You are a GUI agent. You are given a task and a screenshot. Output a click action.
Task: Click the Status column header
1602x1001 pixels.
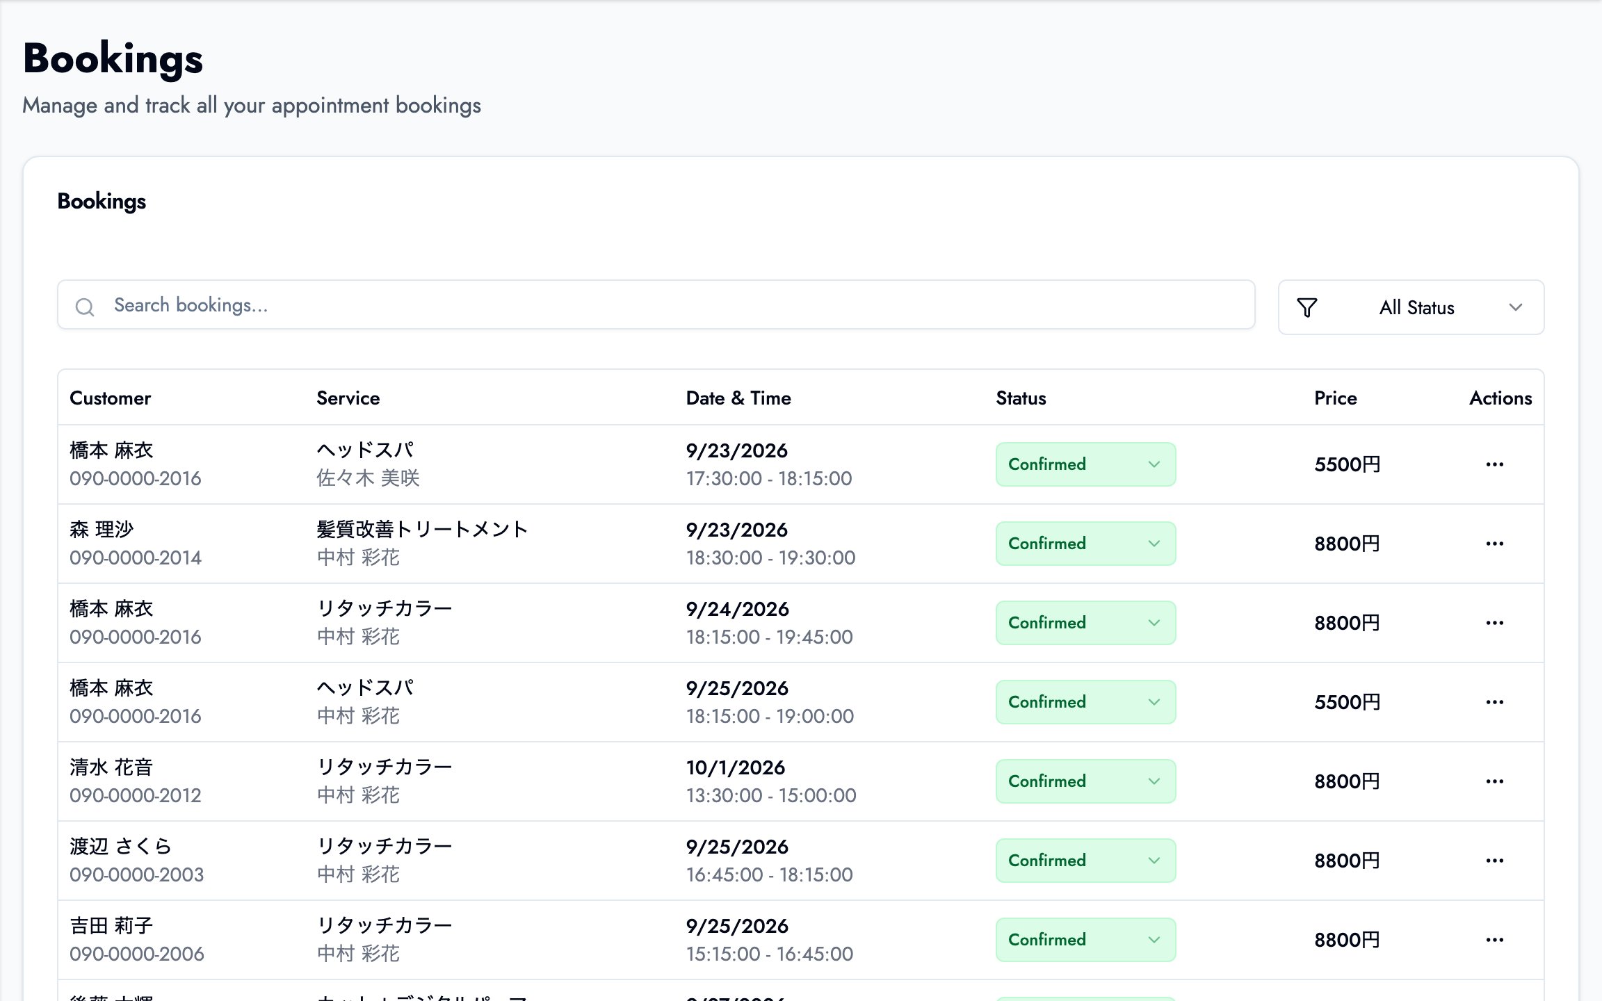click(1021, 398)
